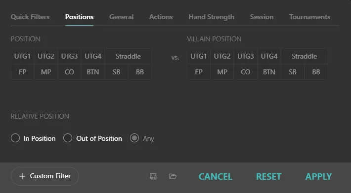Open the Actions tab
Image resolution: width=351 pixels, height=193 pixels.
pos(161,17)
